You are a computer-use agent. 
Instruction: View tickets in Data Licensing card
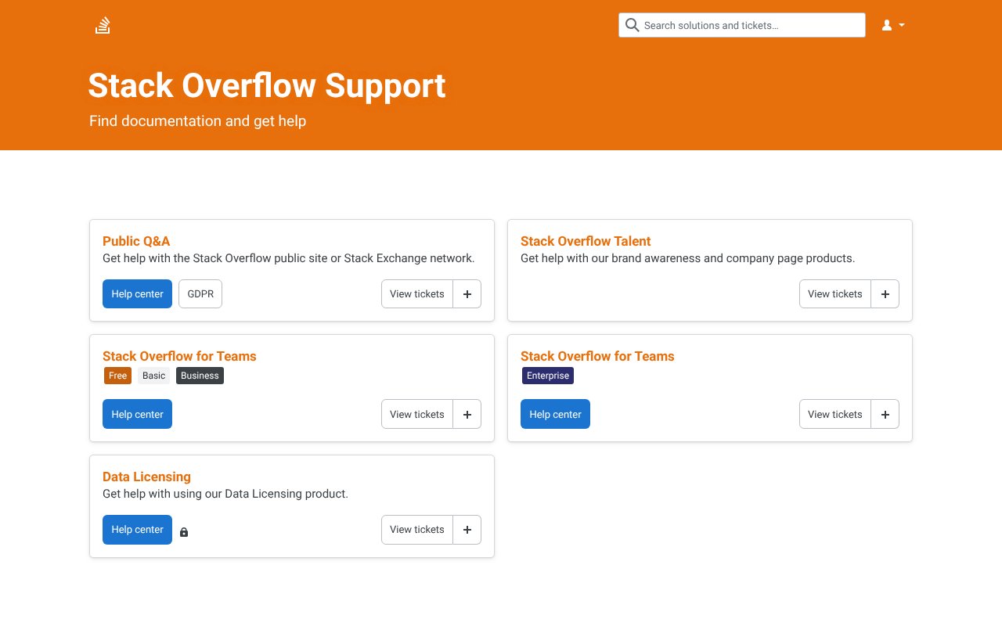[x=416, y=530]
